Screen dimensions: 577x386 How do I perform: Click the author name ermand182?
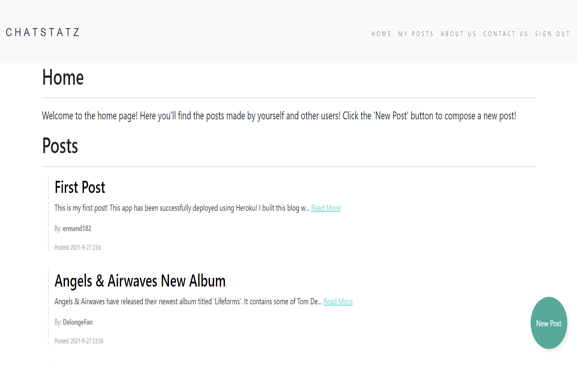click(77, 229)
